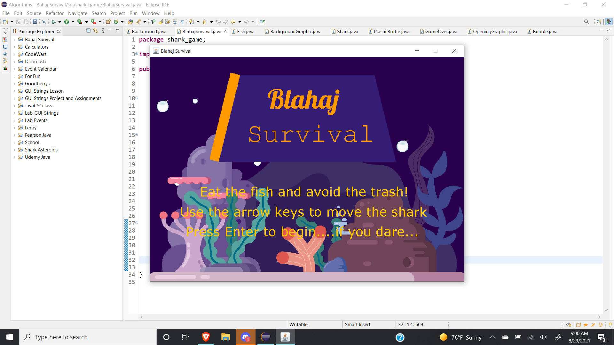This screenshot has width=614, height=345.
Task: Click the Debug bug icon
Action: pos(53,22)
